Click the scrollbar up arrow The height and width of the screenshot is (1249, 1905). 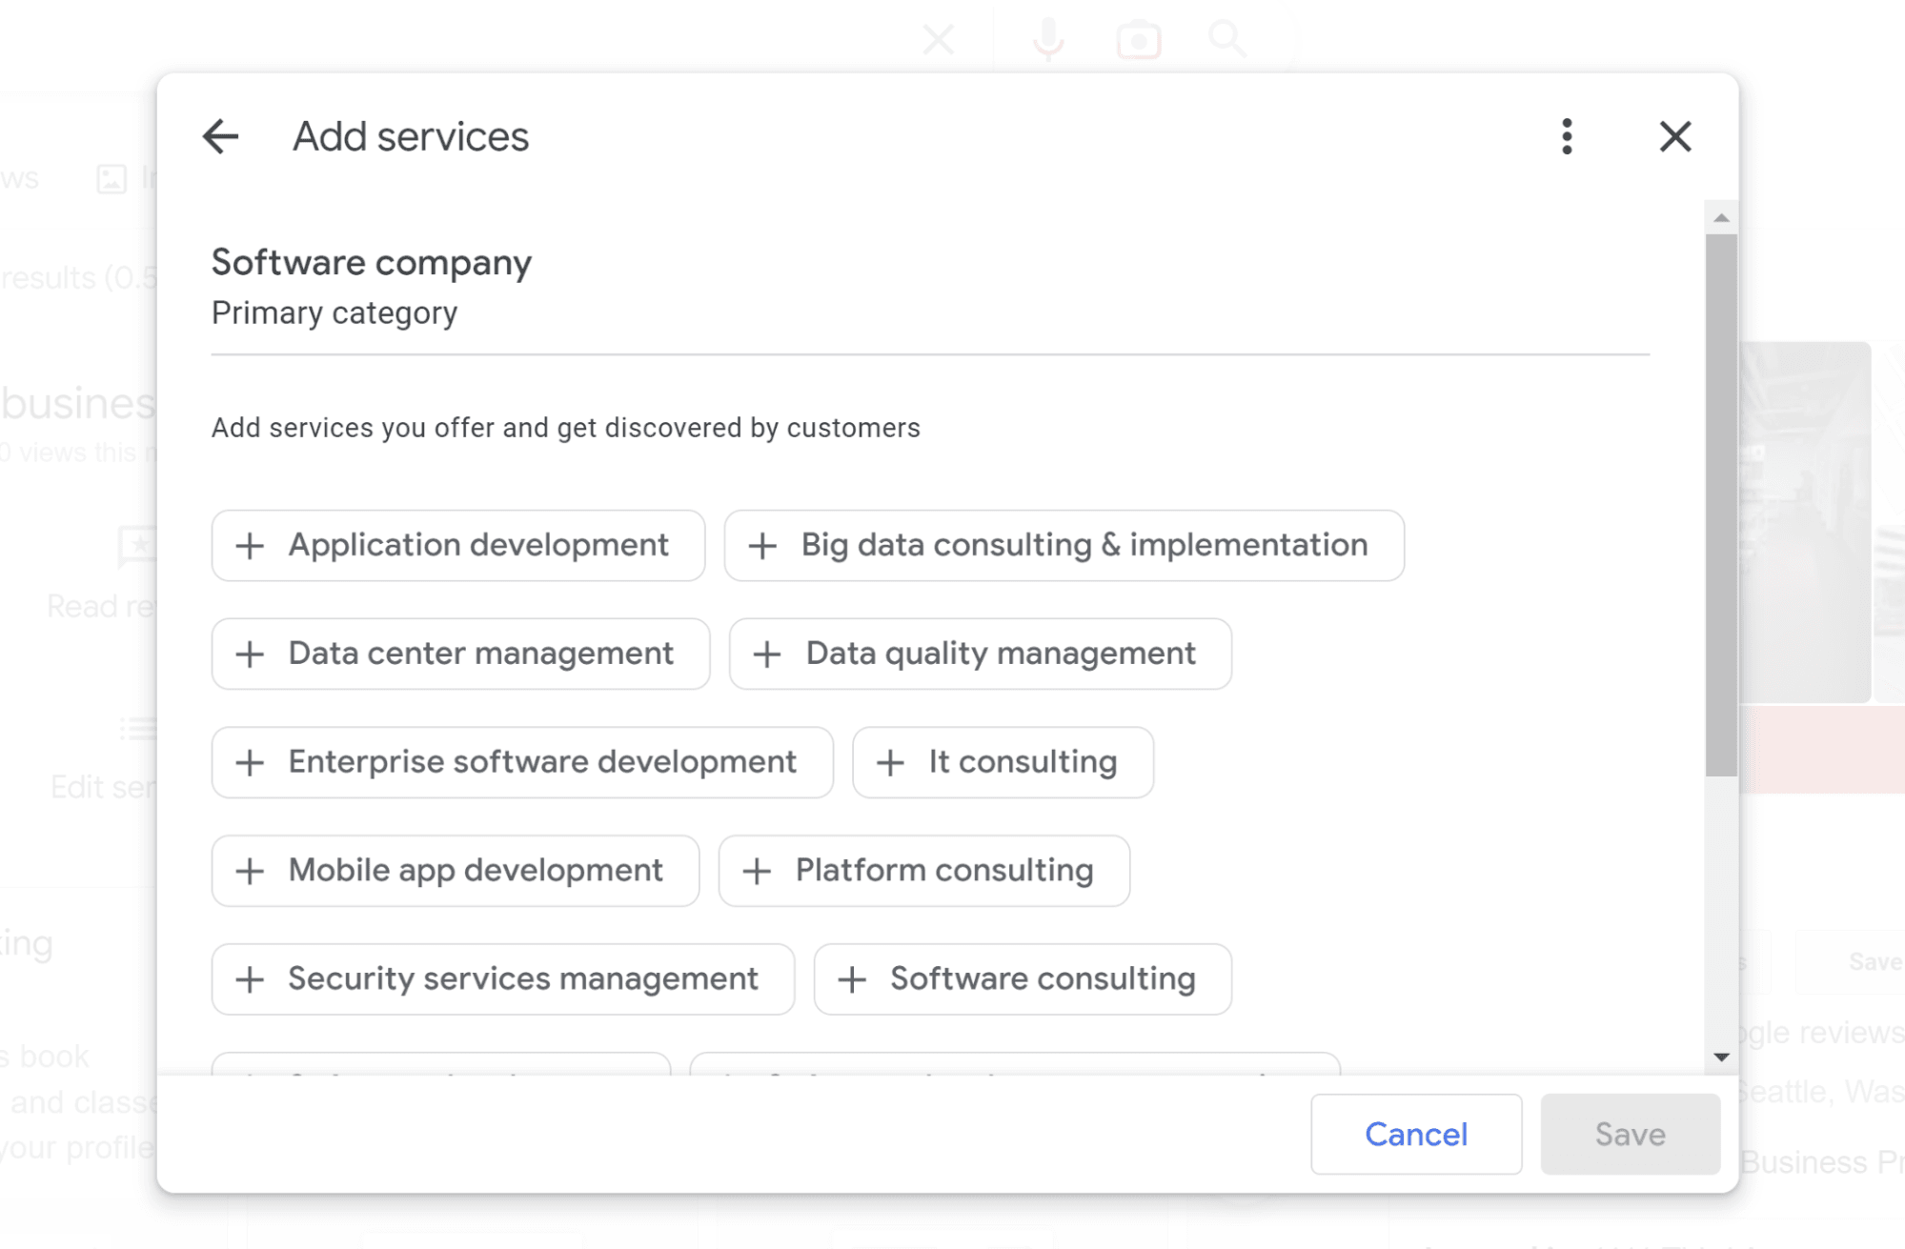tap(1721, 218)
